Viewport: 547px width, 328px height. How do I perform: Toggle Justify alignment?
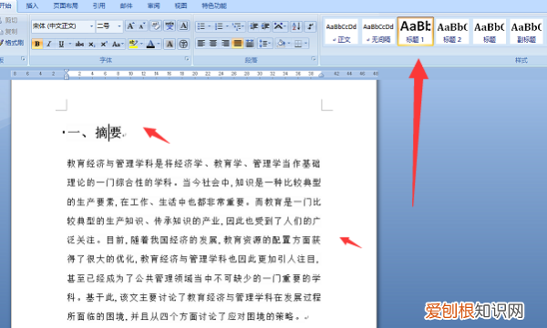click(x=238, y=44)
